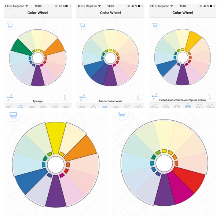Tap the info icon beside Раздельно-комплементарная схема
Image resolution: width=220 pixels, height=220 pixels.
pyautogui.click(x=210, y=96)
